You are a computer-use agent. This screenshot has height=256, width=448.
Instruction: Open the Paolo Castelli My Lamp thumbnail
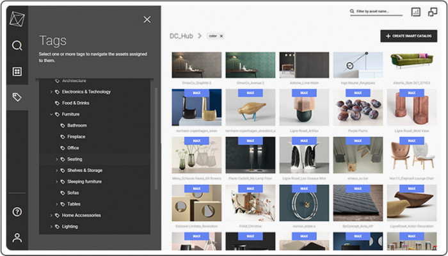tap(250, 155)
